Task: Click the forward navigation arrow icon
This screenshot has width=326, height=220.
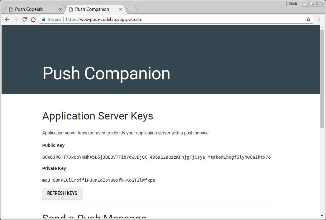Action: (x=16, y=19)
